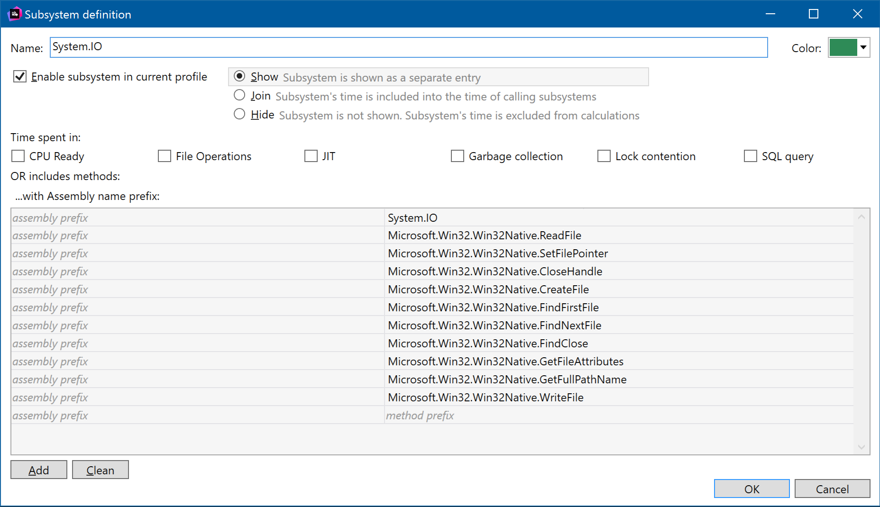Click the list scrollbar down arrow
880x507 pixels.
coord(862,447)
